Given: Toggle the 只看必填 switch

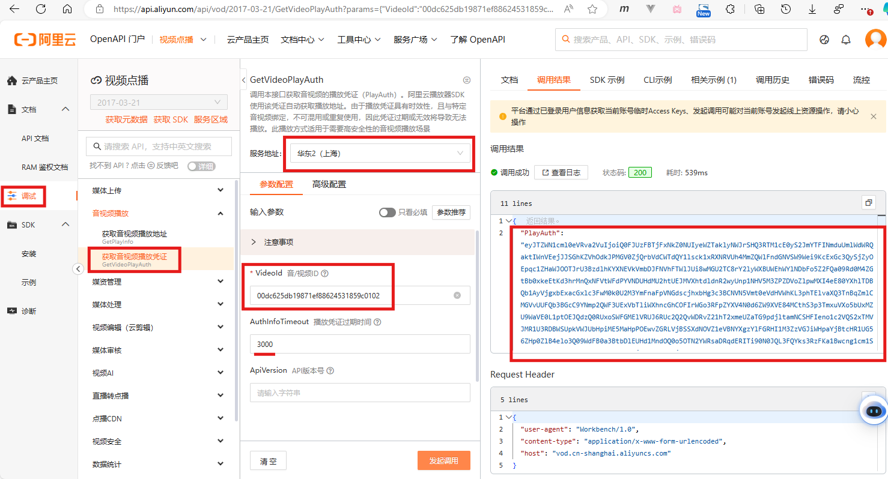Looking at the screenshot, I should tap(388, 212).
